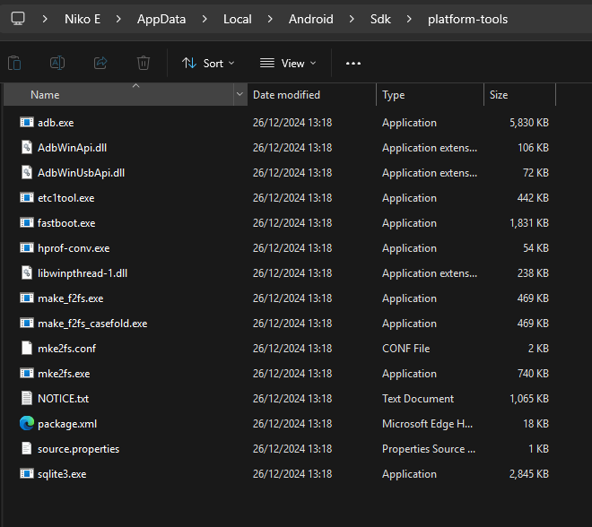592x527 pixels.
Task: Select the AdbWinUsbApi.dll file icon
Action: (27, 172)
